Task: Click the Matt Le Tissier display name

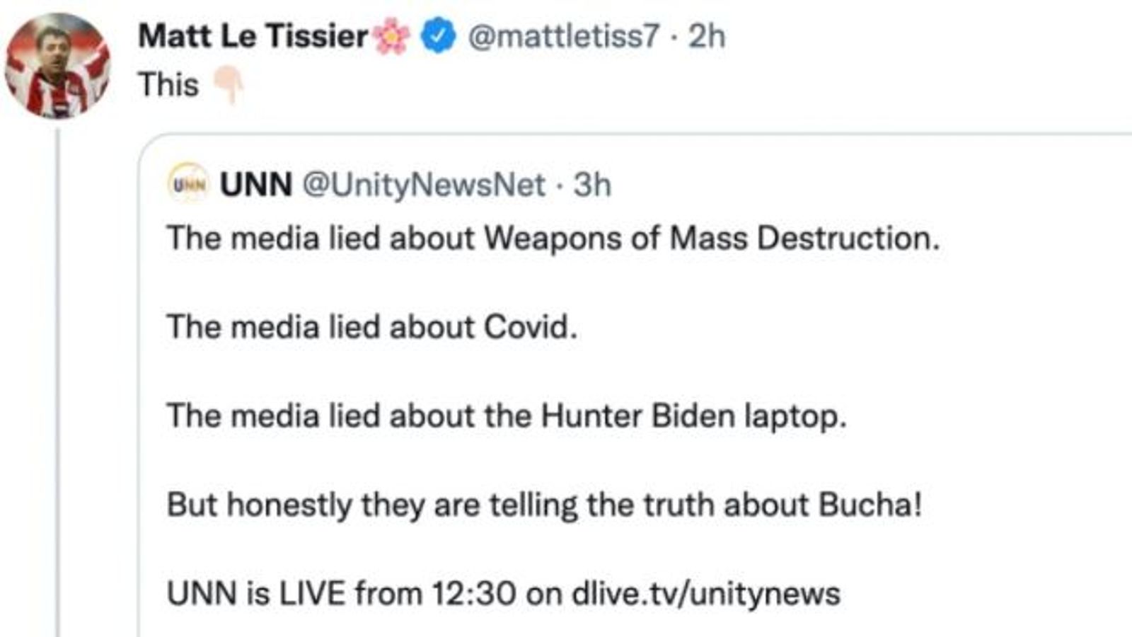Action: point(253,36)
